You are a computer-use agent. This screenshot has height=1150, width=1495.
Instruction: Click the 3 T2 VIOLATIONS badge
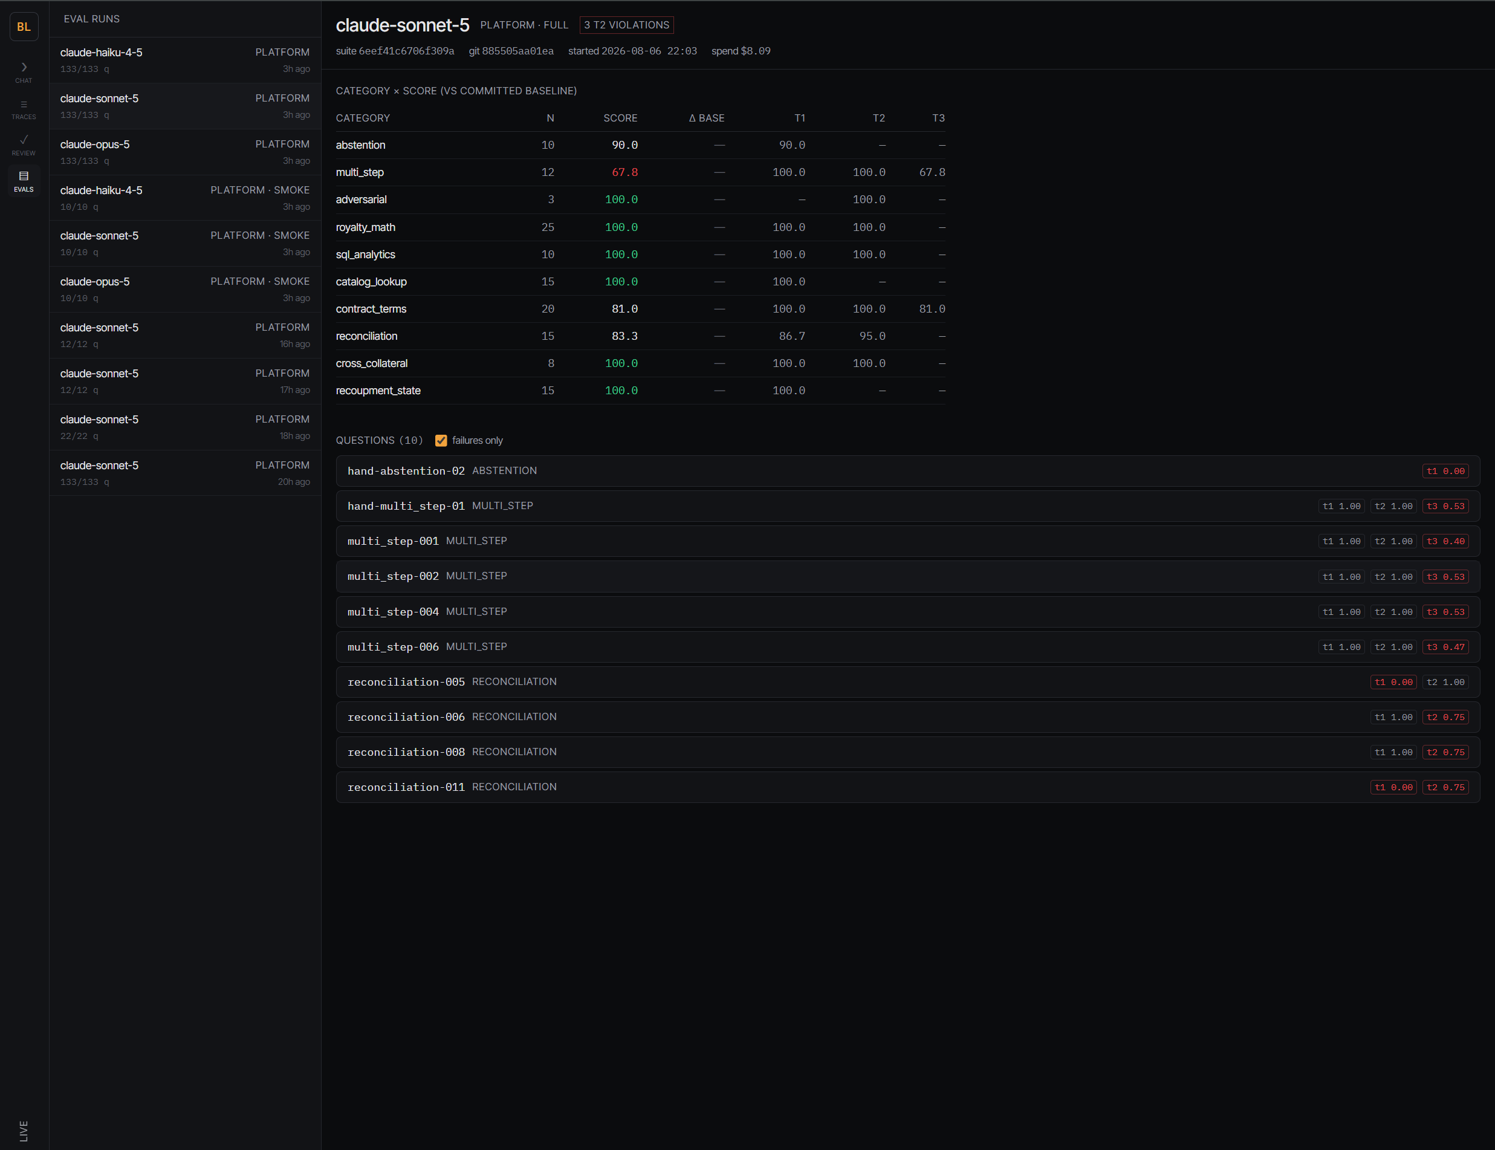(626, 25)
